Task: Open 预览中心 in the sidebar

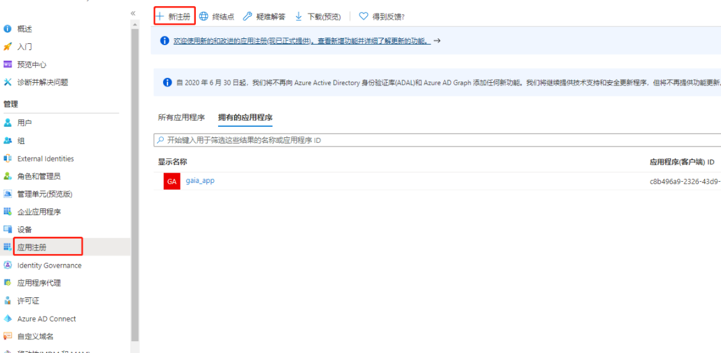Action: tap(32, 64)
